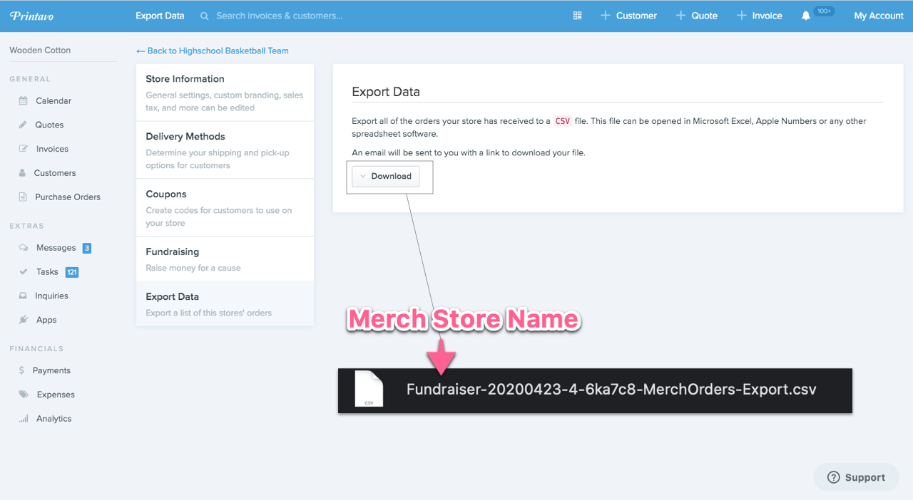Viewport: 913px width, 500px height.
Task: Click the Apps plug icon
Action: (x=24, y=320)
